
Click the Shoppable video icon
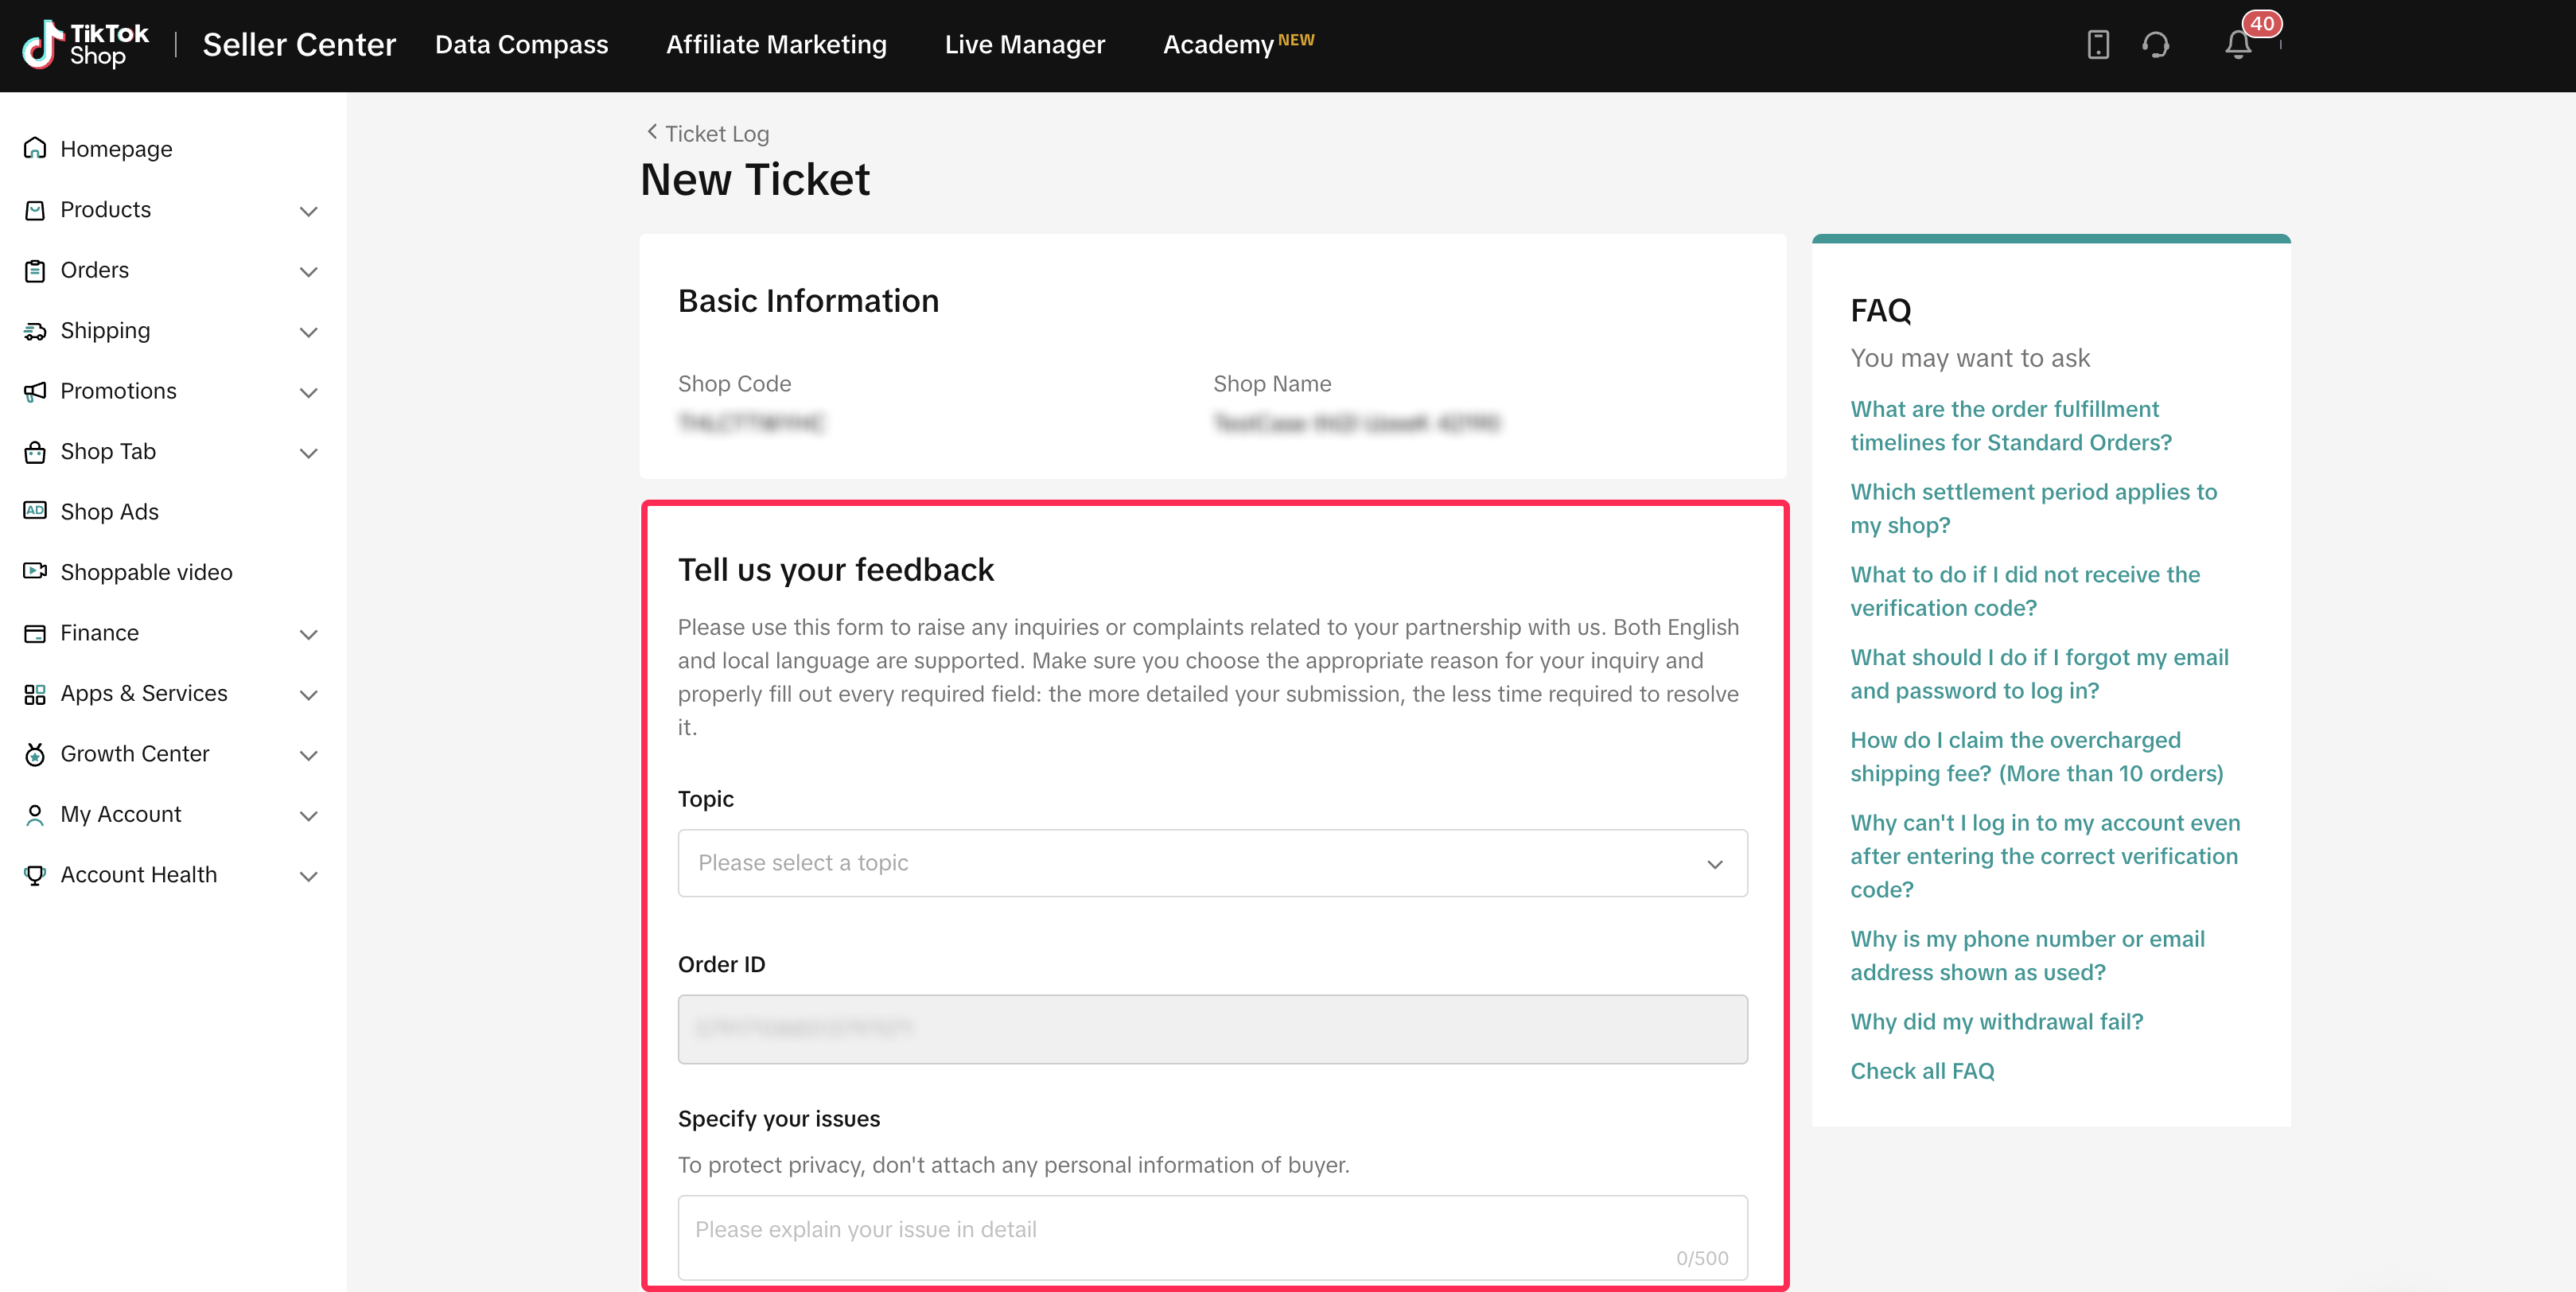coord(35,571)
